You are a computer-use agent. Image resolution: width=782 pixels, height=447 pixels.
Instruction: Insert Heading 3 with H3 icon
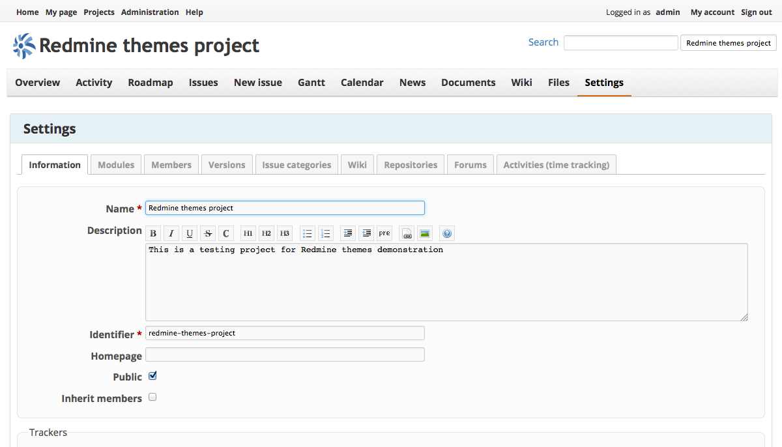click(285, 233)
